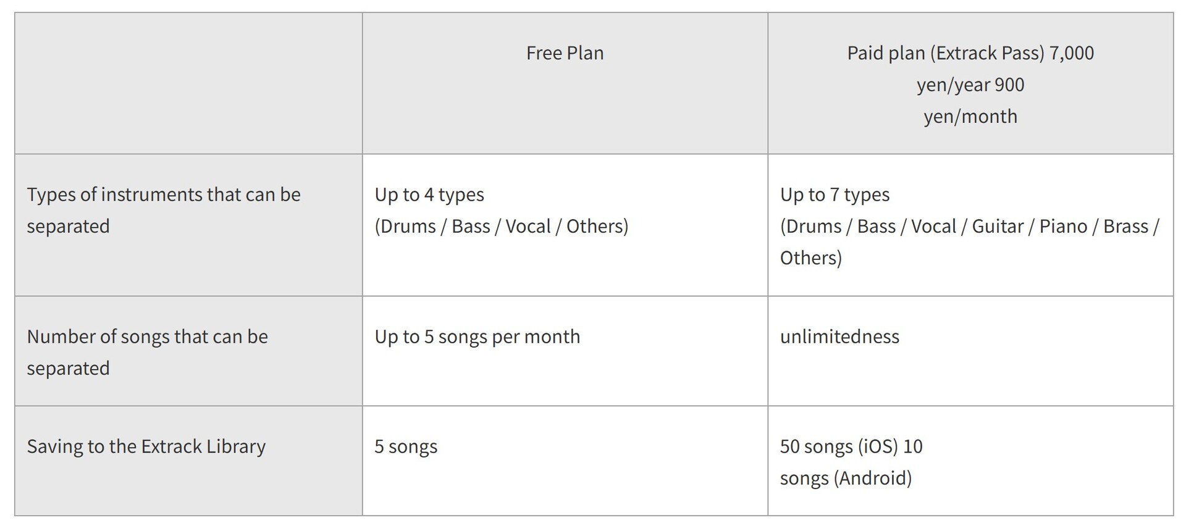1186x531 pixels.
Task: Click the 'yen/year 900' price line
Action: (970, 85)
